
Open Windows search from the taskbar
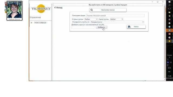coord(169,5)
